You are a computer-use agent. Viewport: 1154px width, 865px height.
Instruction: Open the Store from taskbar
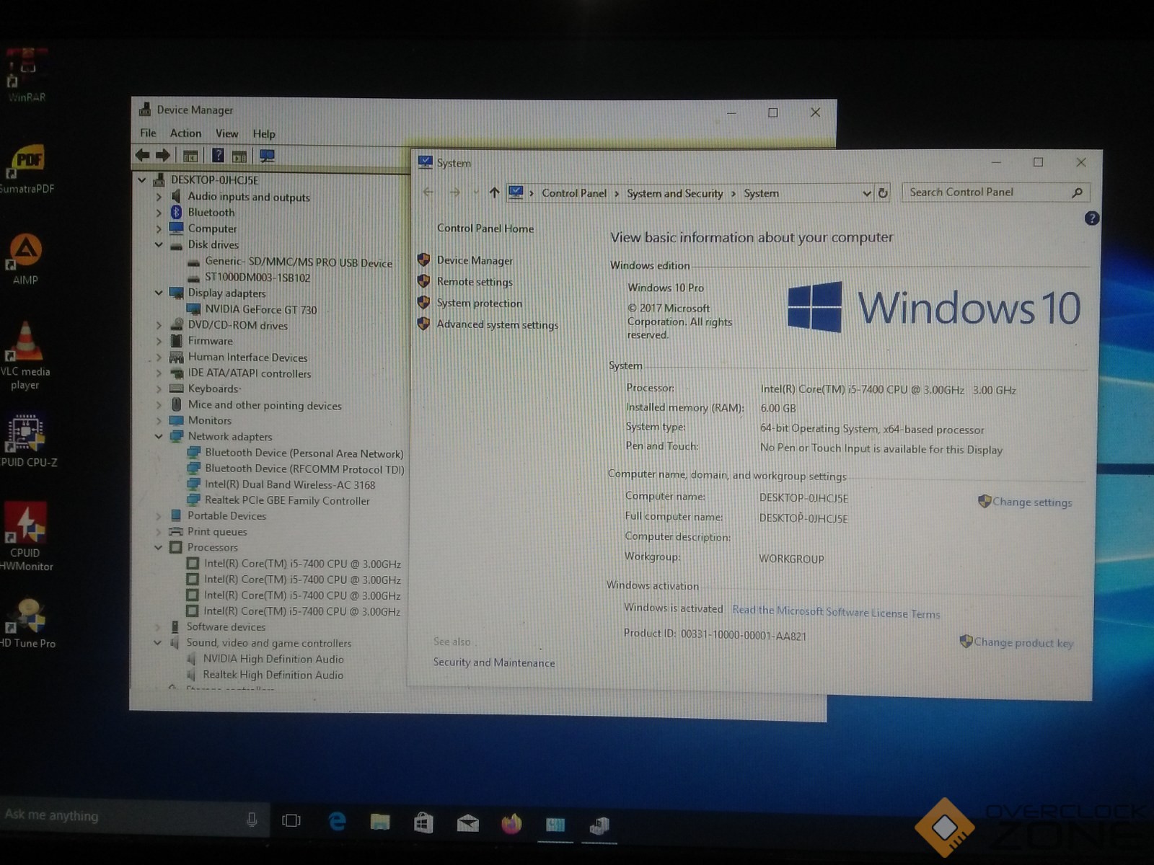click(423, 822)
